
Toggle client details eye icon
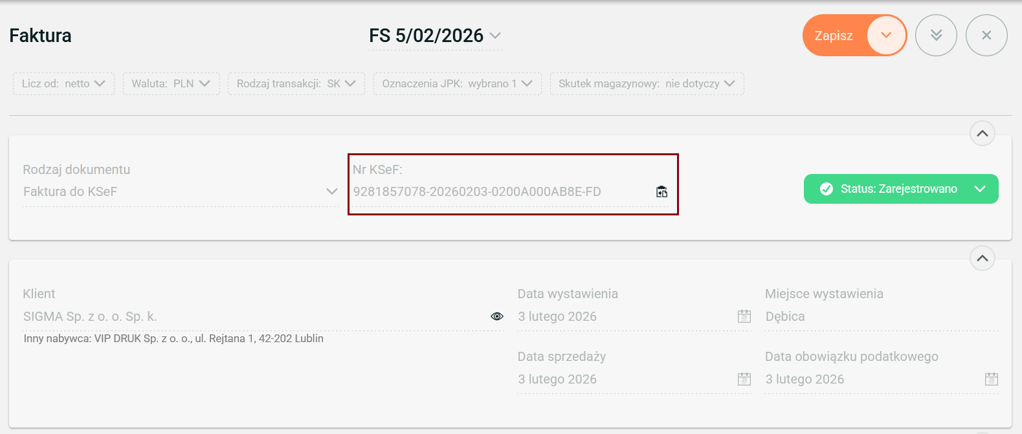497,316
